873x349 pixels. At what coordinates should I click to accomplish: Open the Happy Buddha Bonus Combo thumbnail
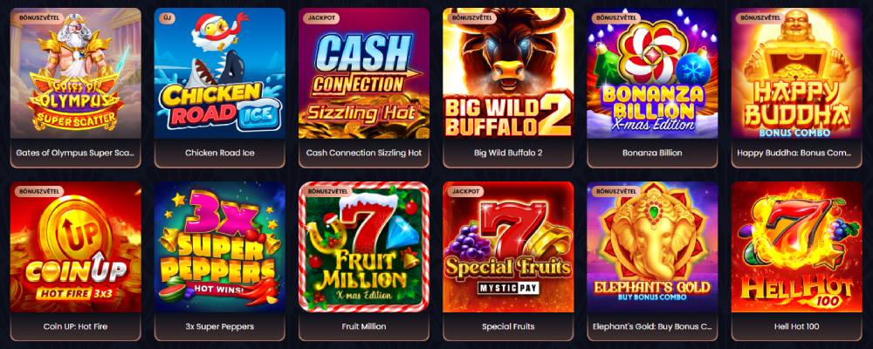[797, 73]
